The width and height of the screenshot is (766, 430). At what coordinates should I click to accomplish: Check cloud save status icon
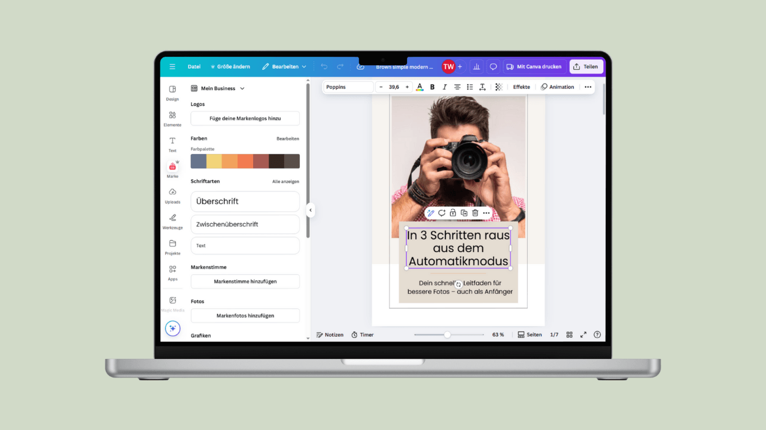360,67
